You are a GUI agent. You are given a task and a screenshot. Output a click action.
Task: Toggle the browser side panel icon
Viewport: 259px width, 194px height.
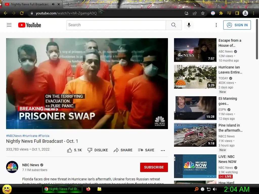pyautogui.click(x=237, y=13)
